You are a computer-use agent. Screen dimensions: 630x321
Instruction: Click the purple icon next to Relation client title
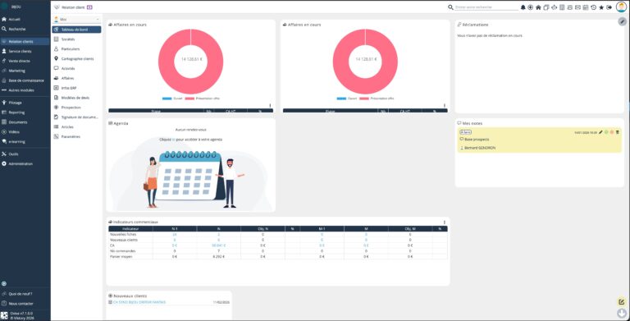click(x=89, y=7)
